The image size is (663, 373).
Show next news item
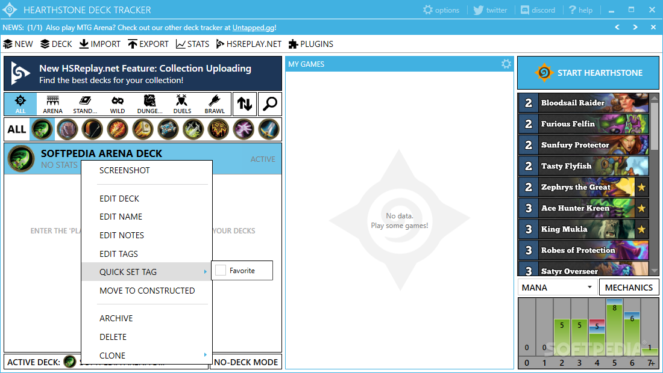(x=635, y=27)
